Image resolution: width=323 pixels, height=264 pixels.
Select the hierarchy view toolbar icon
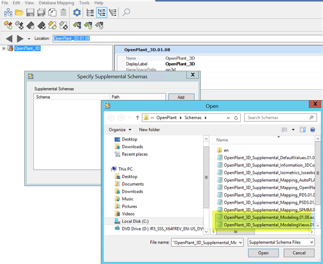tap(113, 13)
